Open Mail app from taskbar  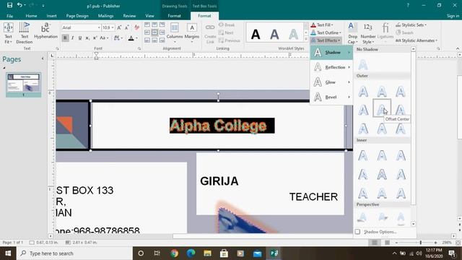[x=257, y=253]
